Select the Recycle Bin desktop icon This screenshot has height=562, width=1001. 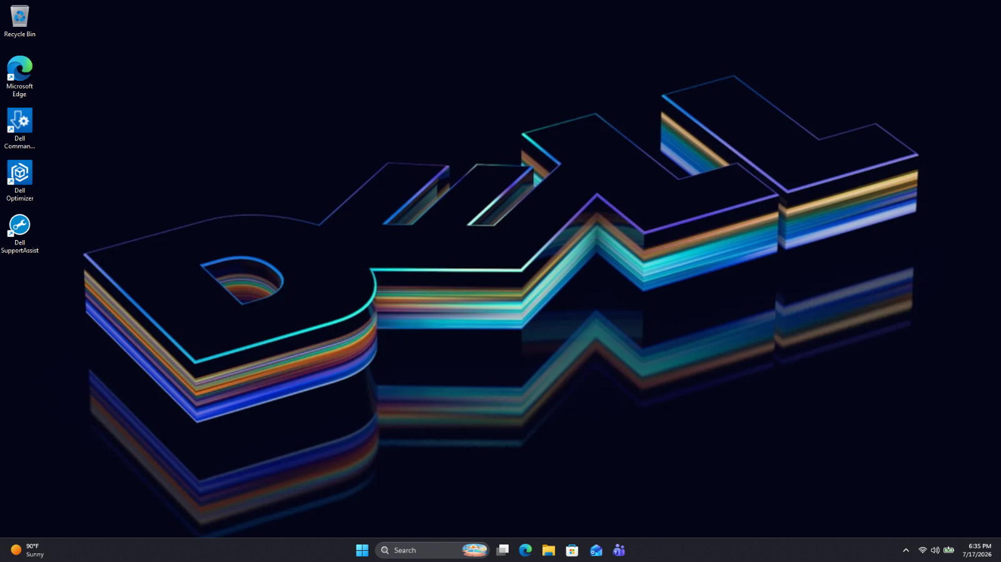pyautogui.click(x=19, y=21)
